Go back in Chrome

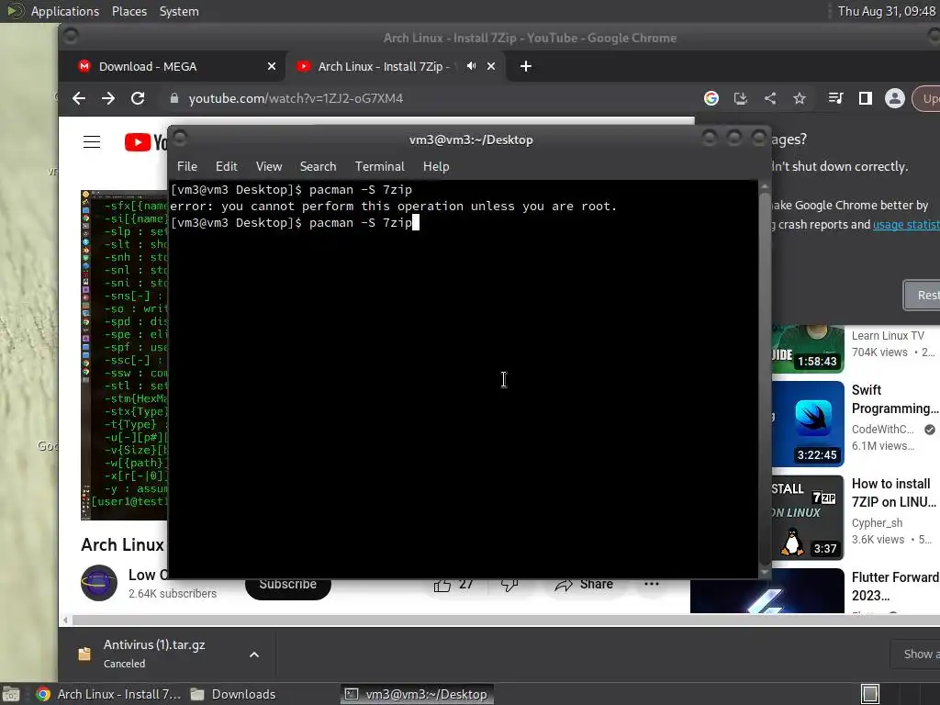pos(79,98)
